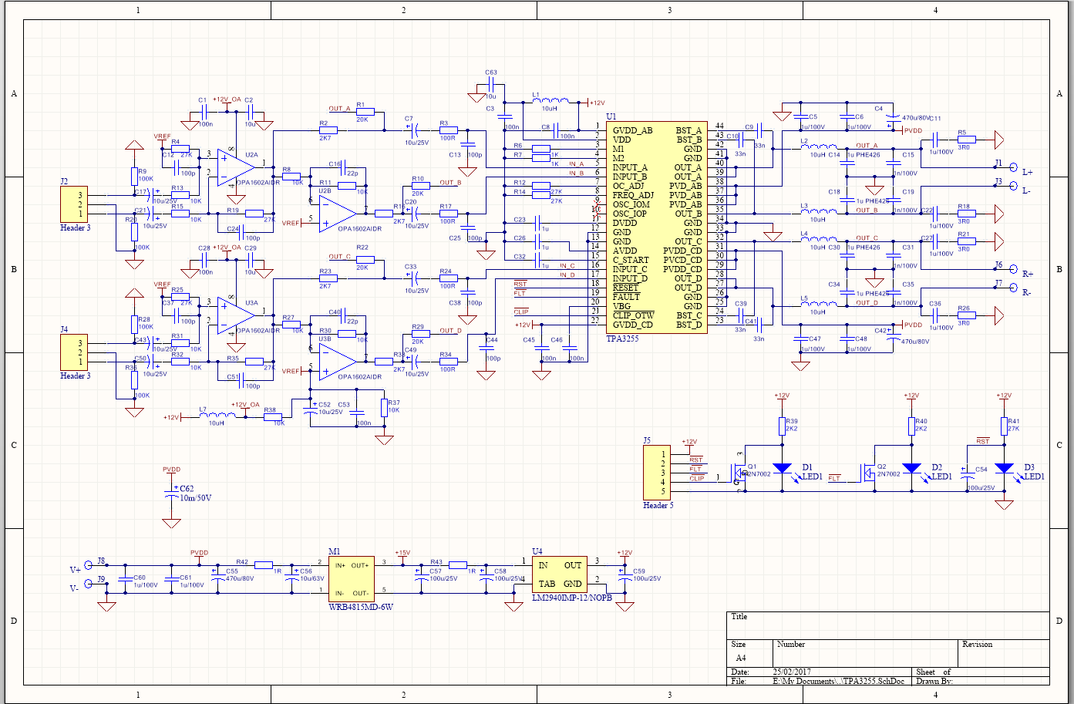The image size is (1074, 704).
Task: Select capacitor C63 10u
Action: 491,85
